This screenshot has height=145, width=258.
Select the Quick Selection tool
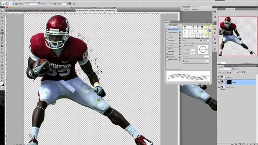click(2, 21)
